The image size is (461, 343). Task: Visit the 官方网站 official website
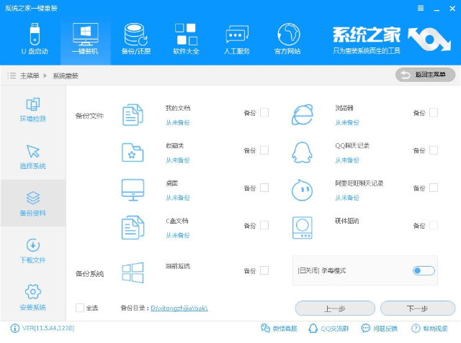click(287, 39)
